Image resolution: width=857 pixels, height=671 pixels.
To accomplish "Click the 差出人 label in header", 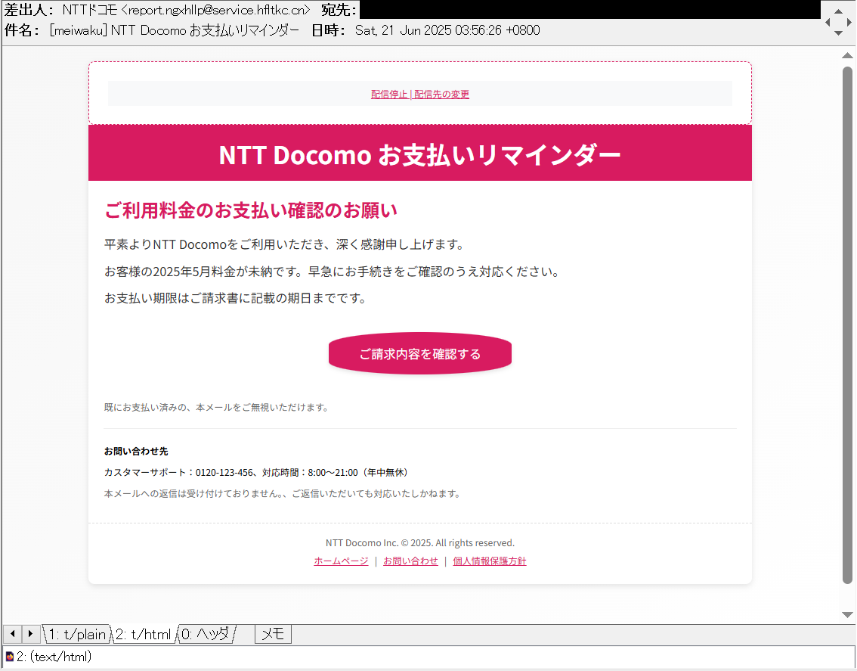I will tap(30, 10).
